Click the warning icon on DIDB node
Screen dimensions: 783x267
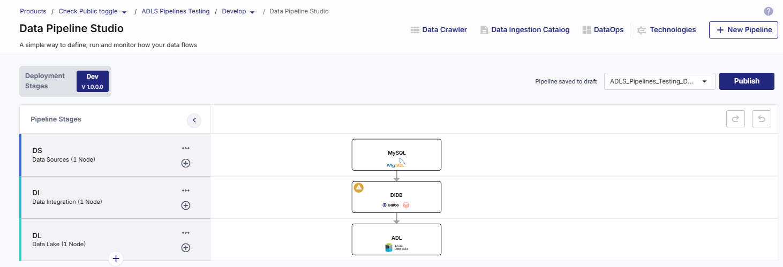point(359,187)
